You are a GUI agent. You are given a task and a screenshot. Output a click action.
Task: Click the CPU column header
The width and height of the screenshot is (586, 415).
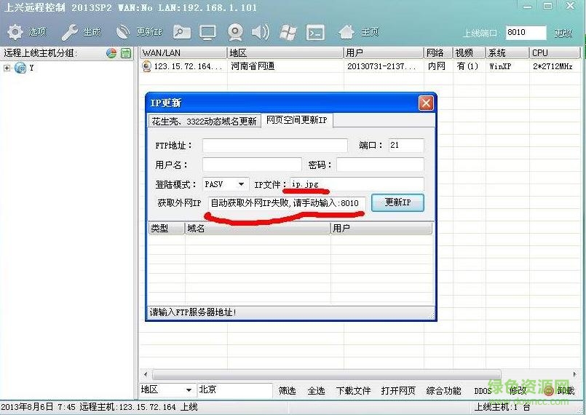tap(554, 52)
